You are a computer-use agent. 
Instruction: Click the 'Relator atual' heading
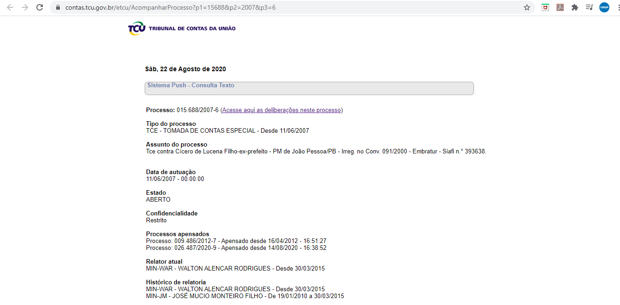(x=164, y=262)
